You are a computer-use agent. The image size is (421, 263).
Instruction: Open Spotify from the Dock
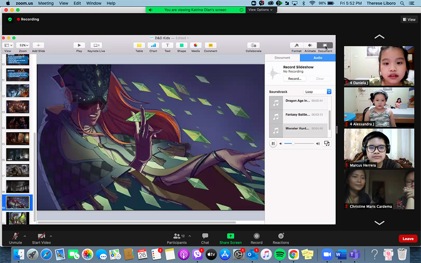pos(280,254)
